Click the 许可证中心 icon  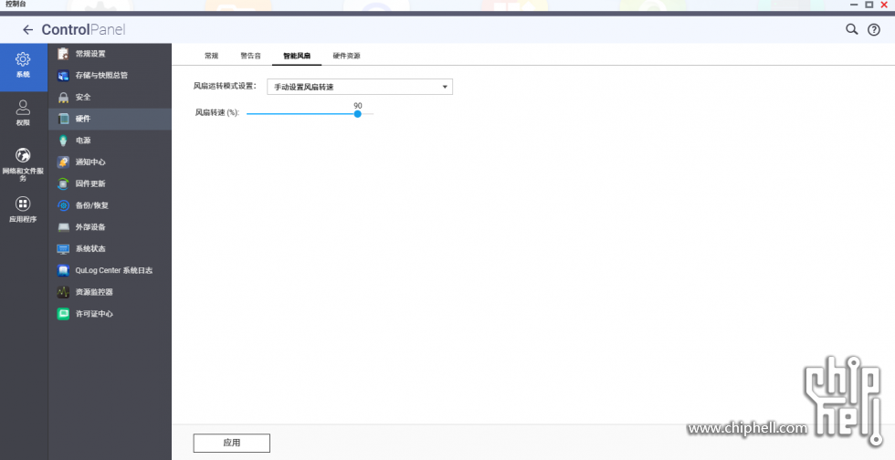(x=63, y=314)
